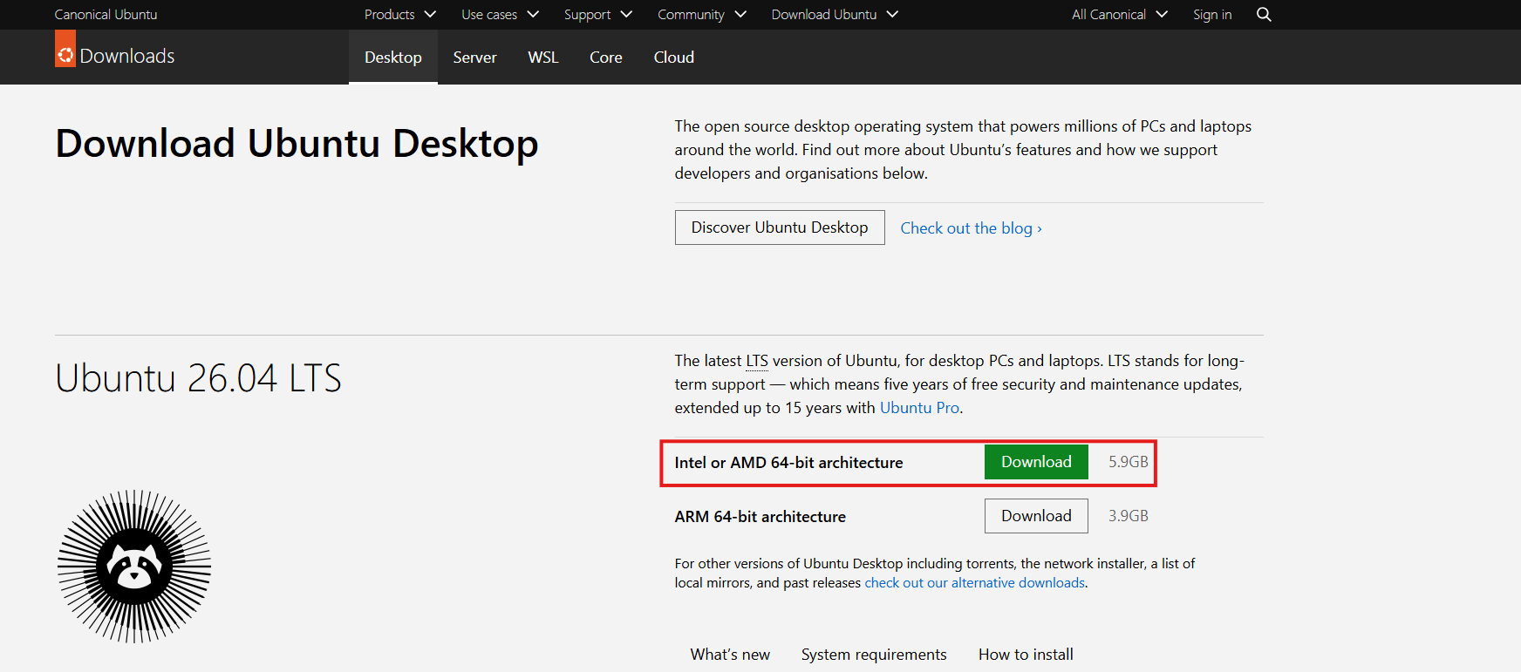Follow the Ubuntu Pro link
This screenshot has width=1521, height=672.
coord(919,408)
